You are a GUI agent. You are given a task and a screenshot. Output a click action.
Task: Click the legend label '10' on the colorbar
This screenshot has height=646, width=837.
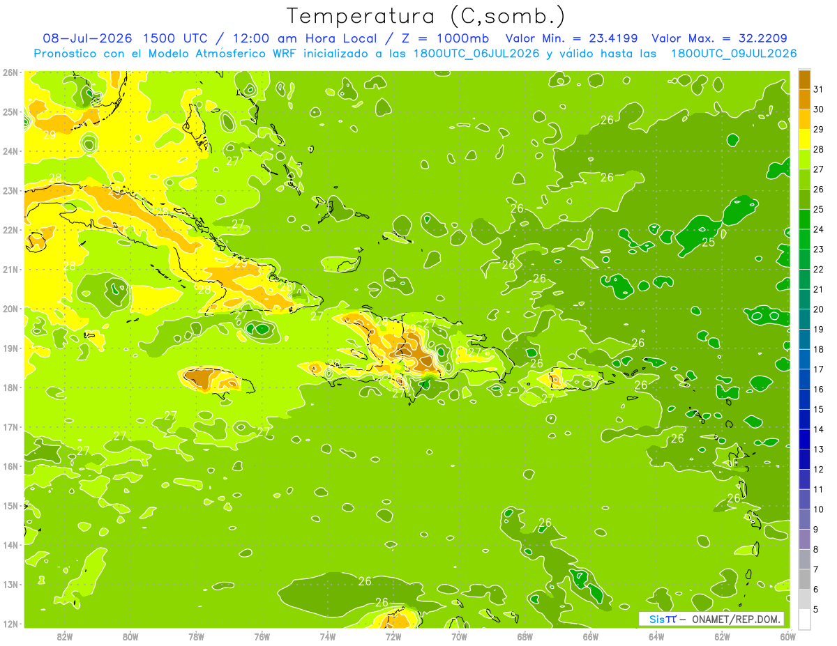[818, 509]
